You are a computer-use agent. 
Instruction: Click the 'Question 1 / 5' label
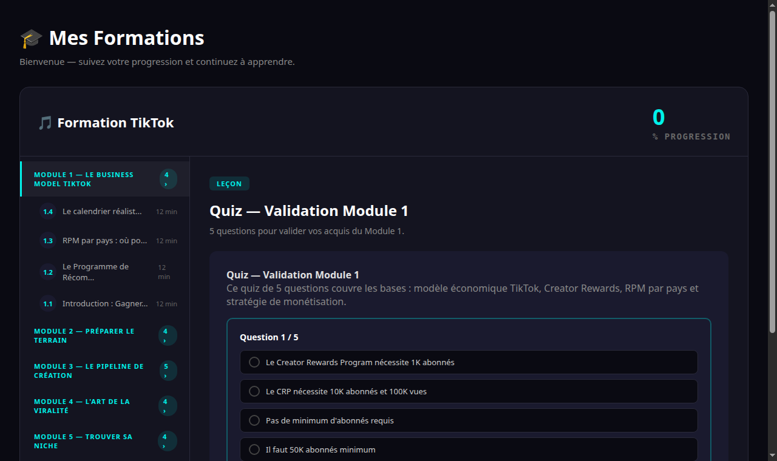[x=269, y=337]
